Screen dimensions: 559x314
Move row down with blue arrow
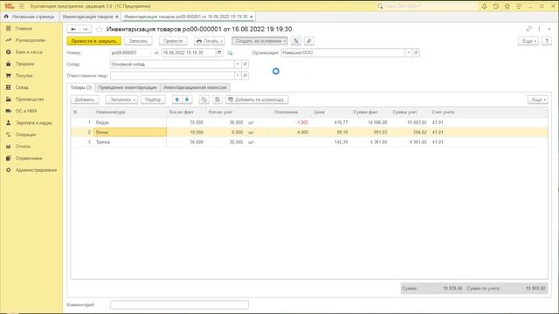coord(187,99)
